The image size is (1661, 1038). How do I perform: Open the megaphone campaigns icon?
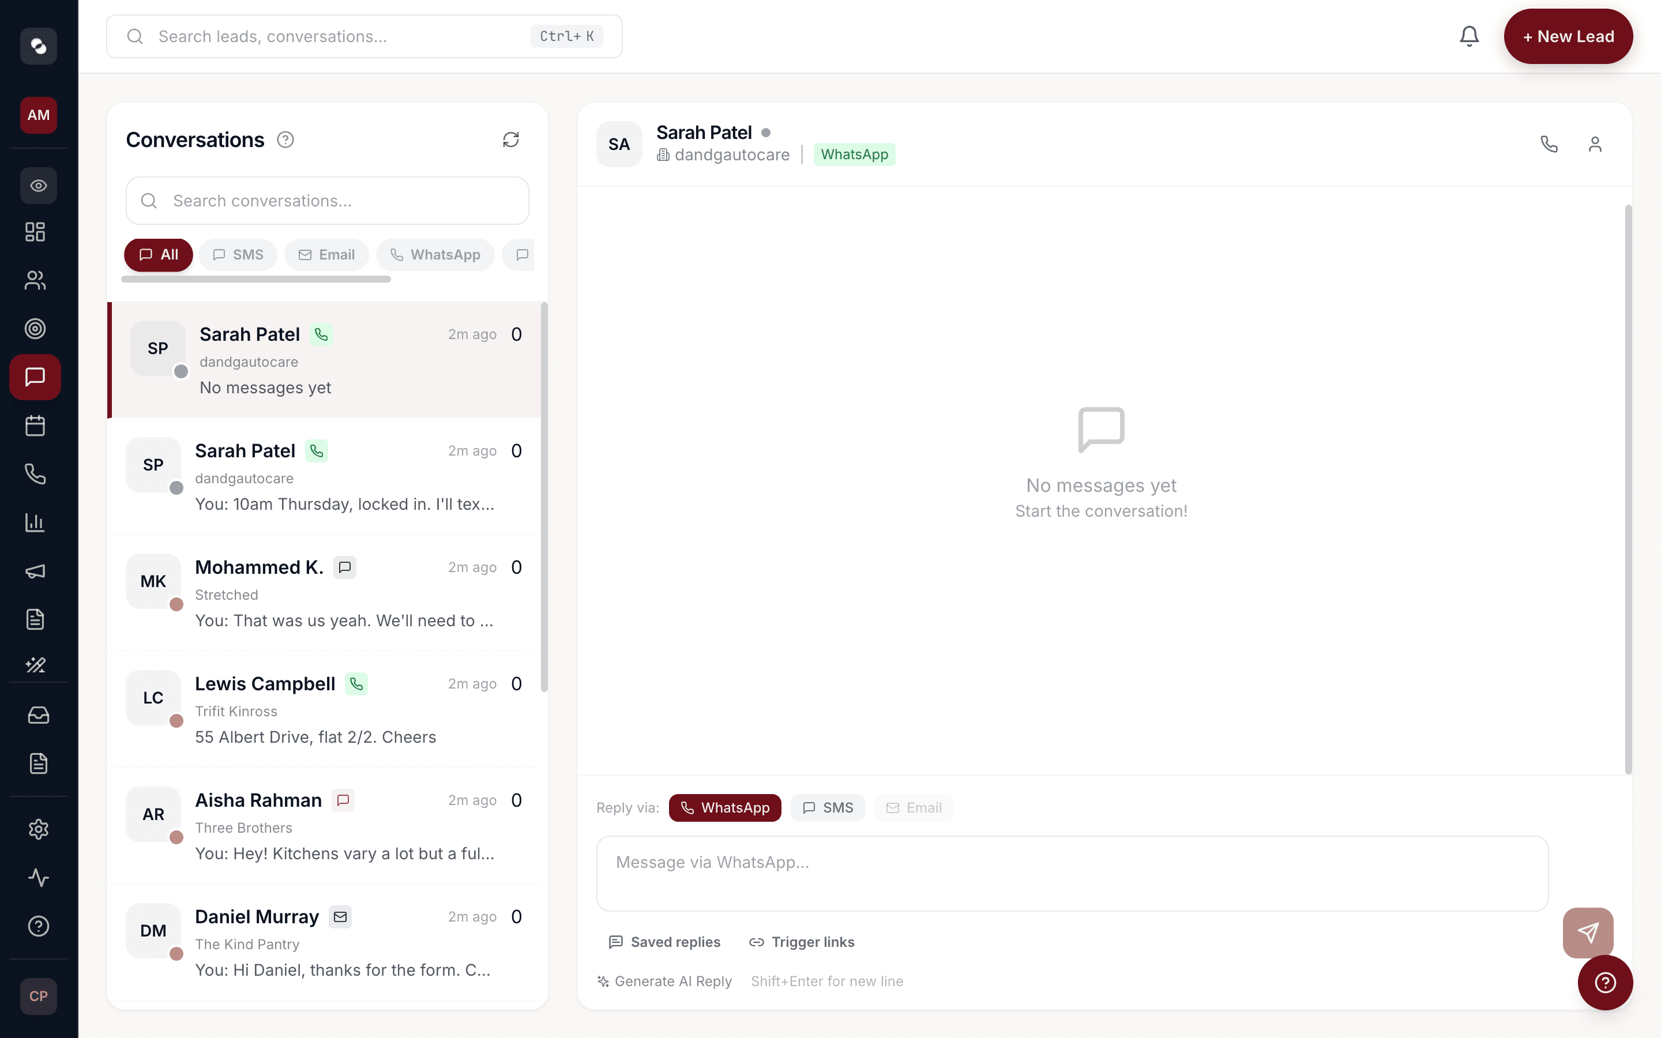coord(35,571)
